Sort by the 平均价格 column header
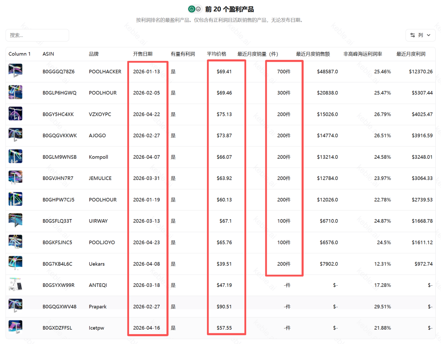The height and width of the screenshot is (344, 441). pos(216,54)
